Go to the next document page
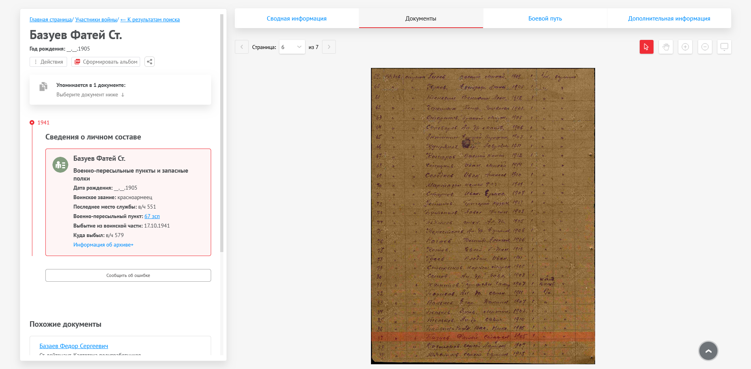 (x=329, y=47)
